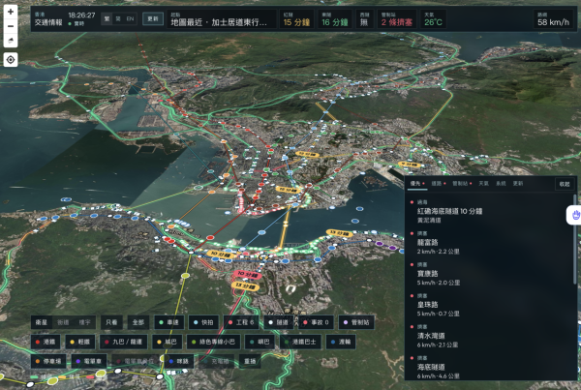Click the 16 分鐘 eastern tunnel stat

click(335, 19)
